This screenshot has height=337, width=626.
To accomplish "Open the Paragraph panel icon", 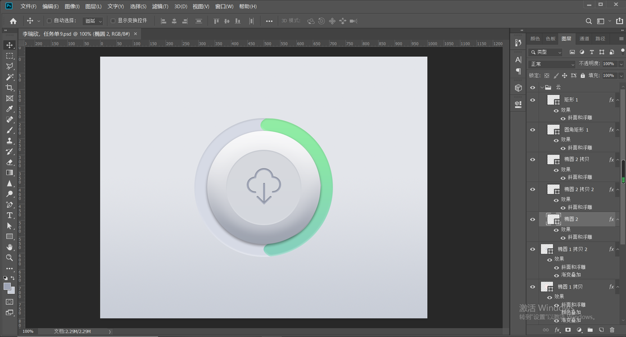I will point(518,71).
